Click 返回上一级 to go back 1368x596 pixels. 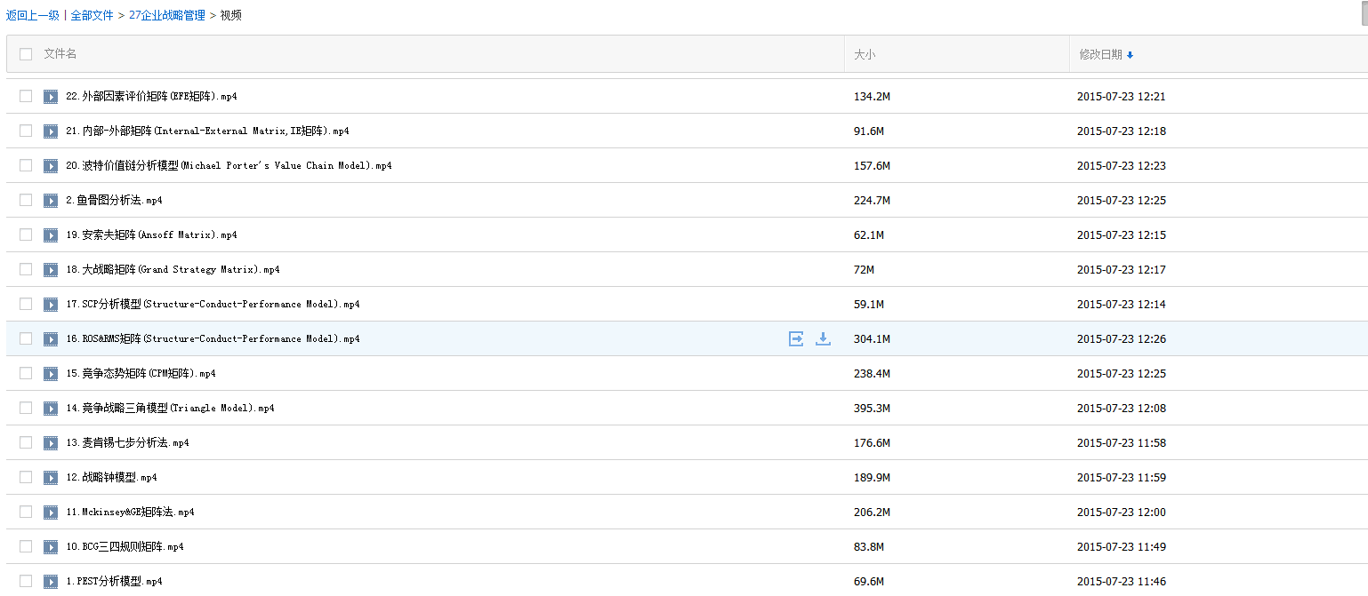(x=32, y=15)
